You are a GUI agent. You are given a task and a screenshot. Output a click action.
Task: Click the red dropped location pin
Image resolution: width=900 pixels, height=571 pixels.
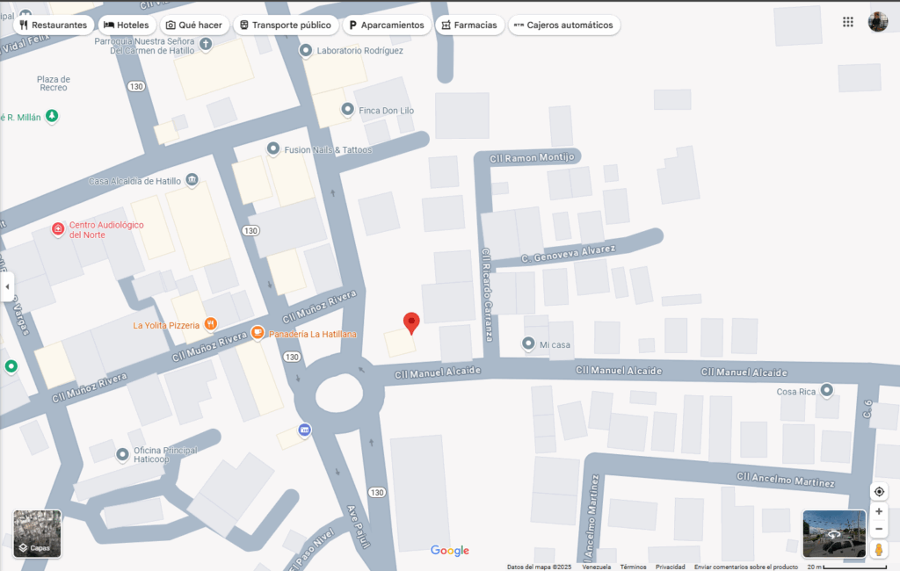point(410,322)
